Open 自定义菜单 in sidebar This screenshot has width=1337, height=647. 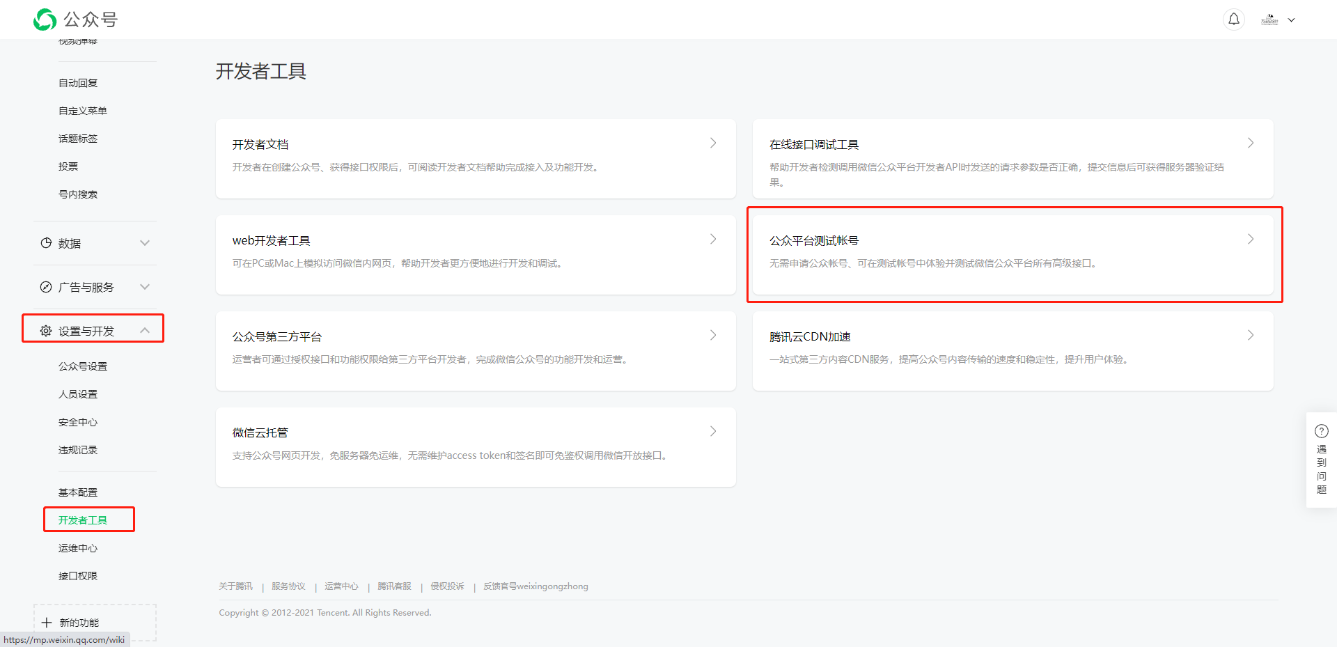point(83,111)
